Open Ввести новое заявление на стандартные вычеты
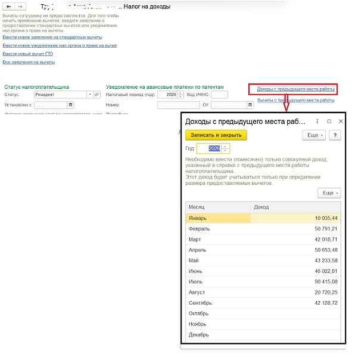This screenshot has height=360, width=358. click(x=52, y=37)
